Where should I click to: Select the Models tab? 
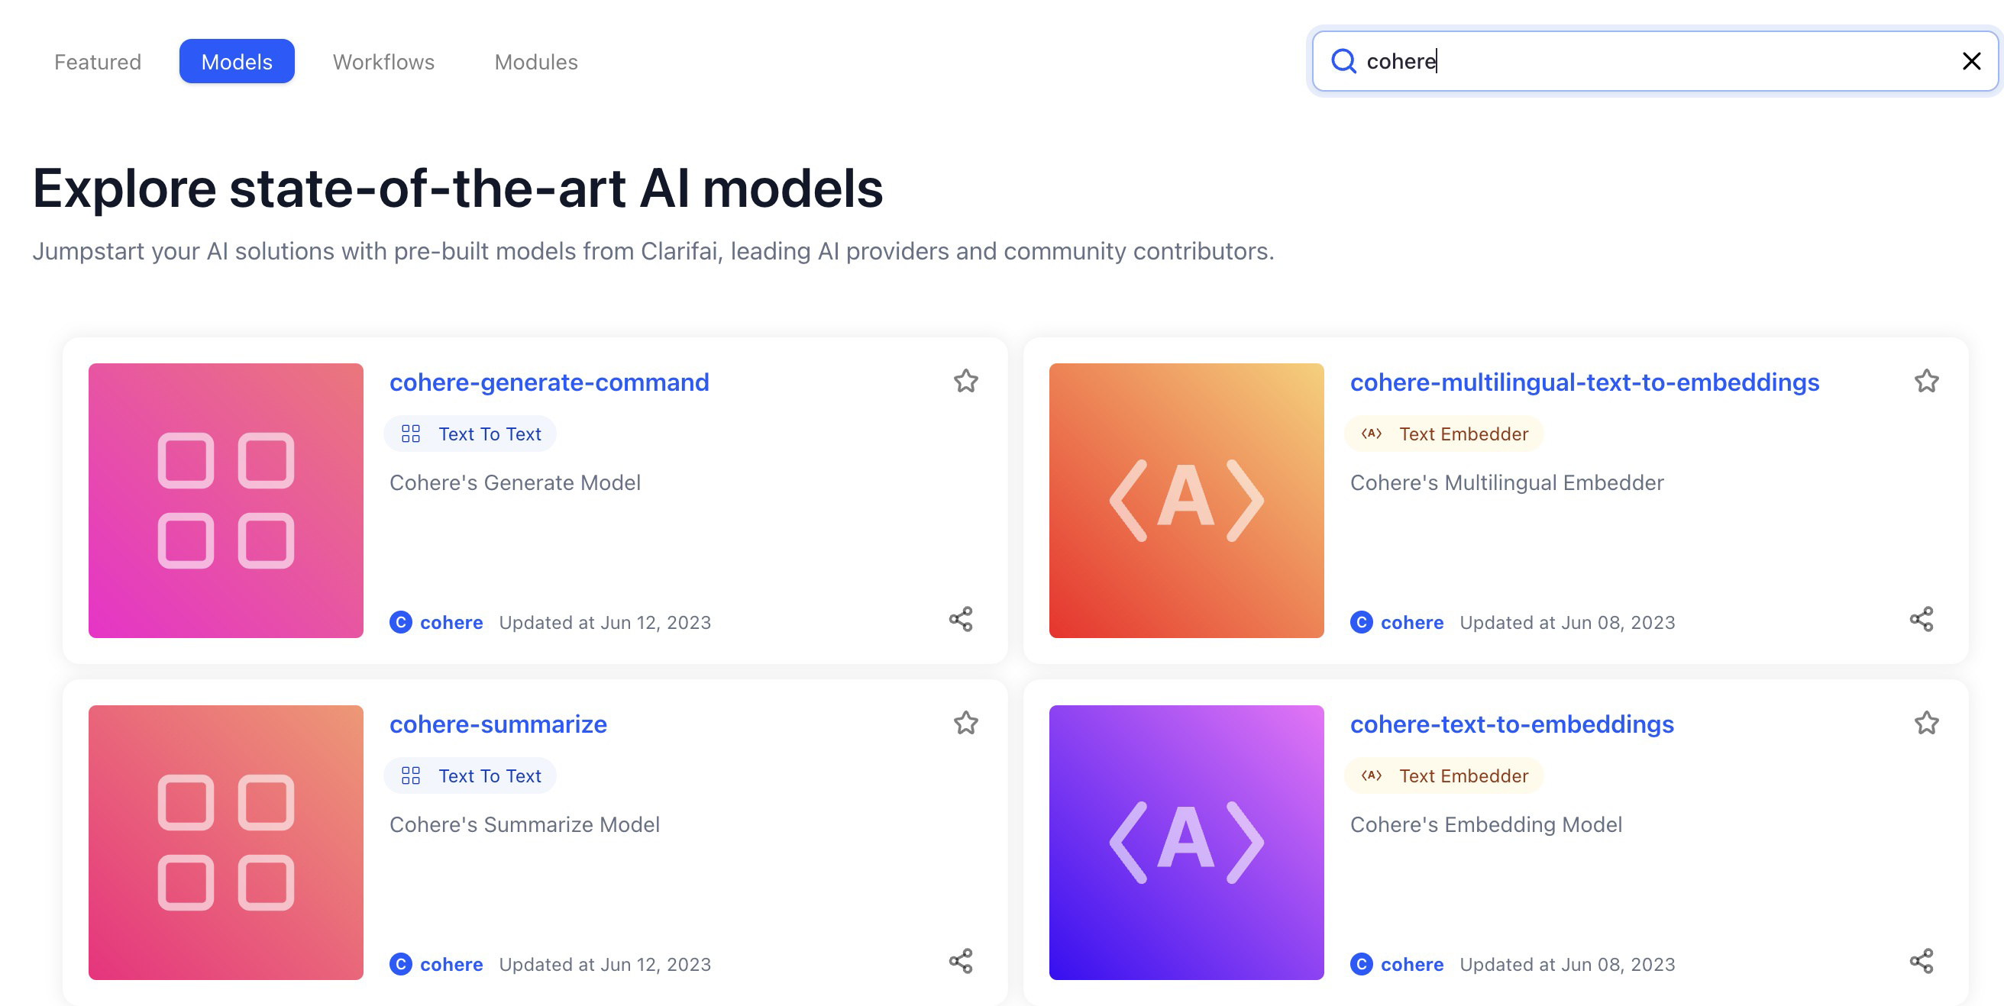(x=237, y=61)
